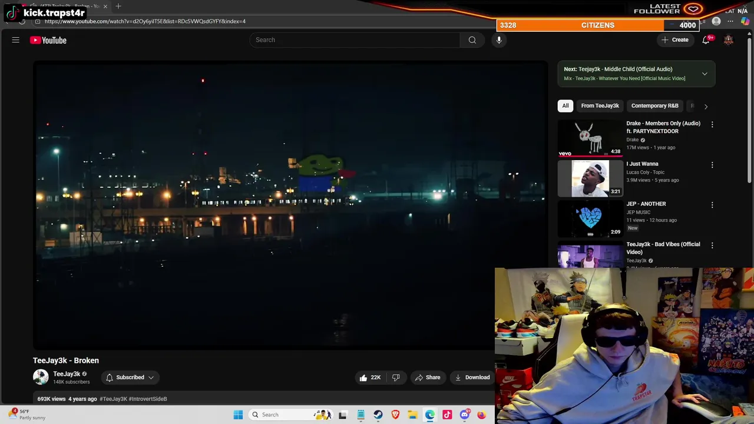Image resolution: width=754 pixels, height=424 pixels.
Task: Close the current browser tab
Action: (x=105, y=6)
